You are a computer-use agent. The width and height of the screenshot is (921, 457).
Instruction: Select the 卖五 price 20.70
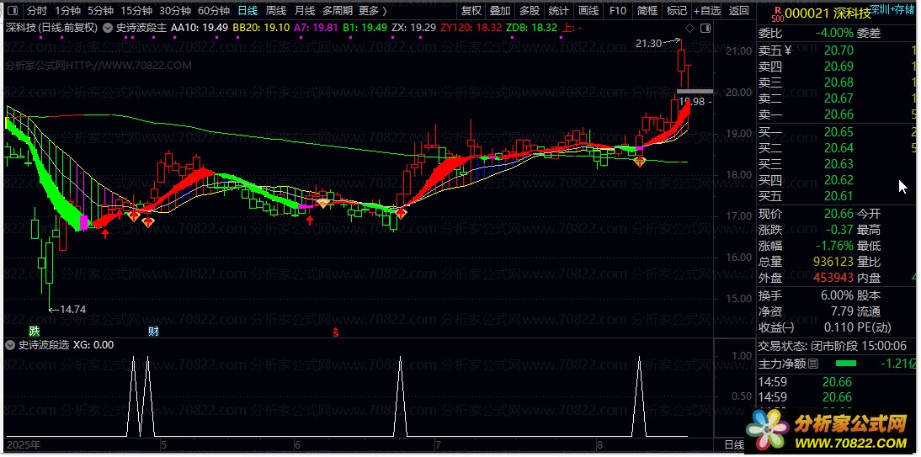[x=838, y=50]
